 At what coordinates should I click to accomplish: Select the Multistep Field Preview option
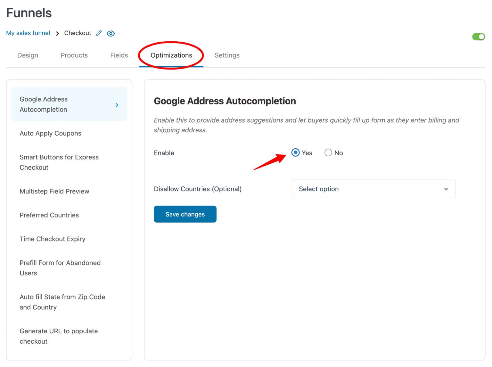(54, 191)
